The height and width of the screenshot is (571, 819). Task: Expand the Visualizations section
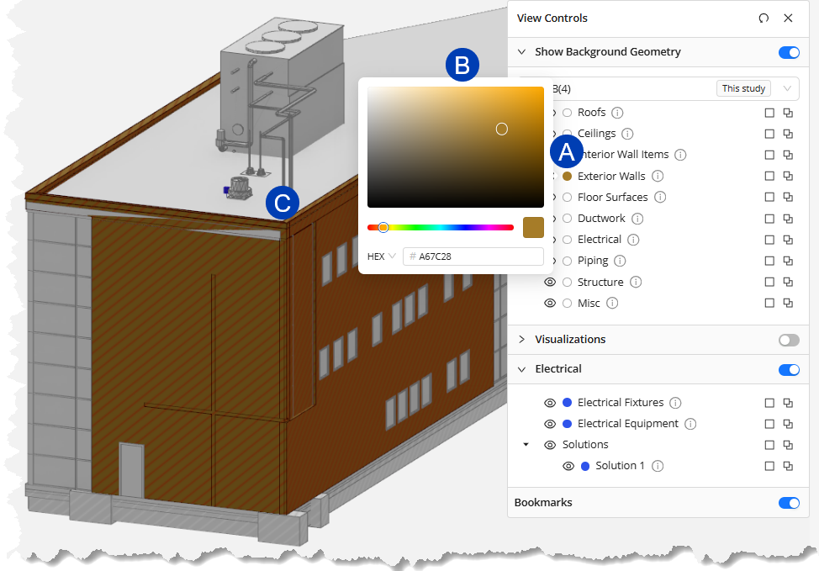click(521, 340)
